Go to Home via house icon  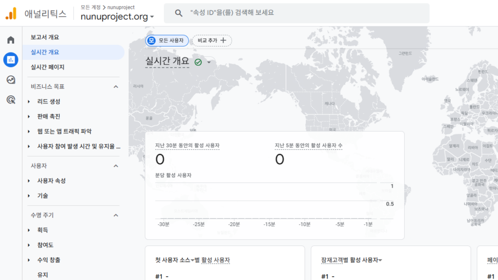click(x=11, y=40)
